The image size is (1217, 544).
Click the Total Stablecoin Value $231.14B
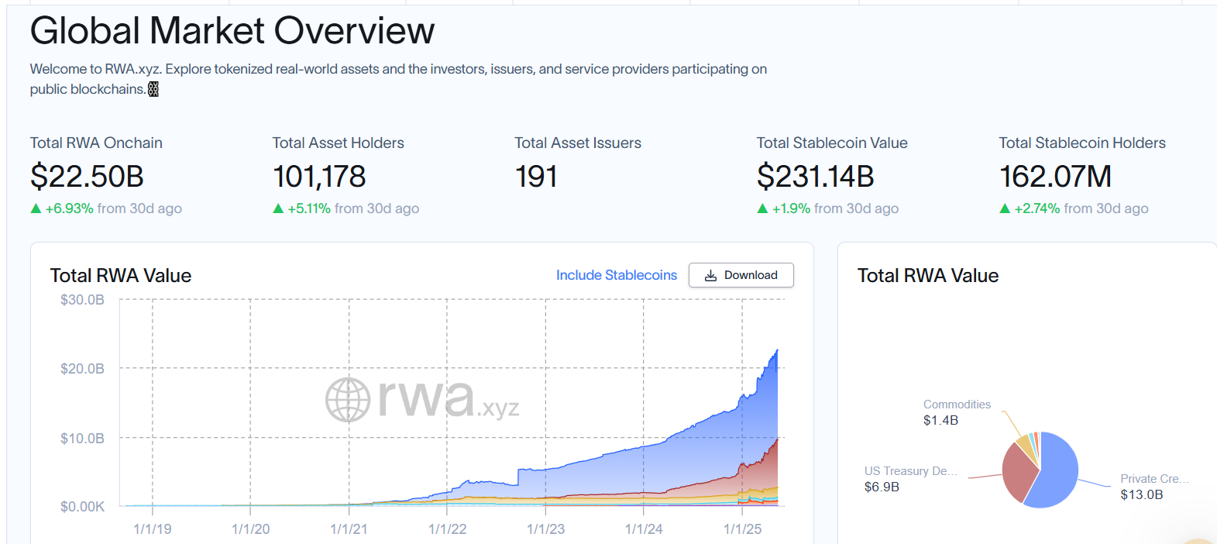click(815, 177)
